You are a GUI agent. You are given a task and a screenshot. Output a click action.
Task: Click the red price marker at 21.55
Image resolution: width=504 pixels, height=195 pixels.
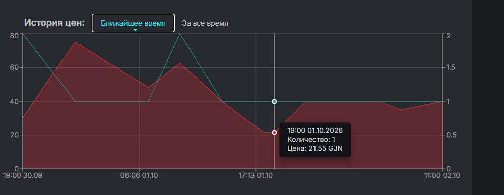click(274, 133)
